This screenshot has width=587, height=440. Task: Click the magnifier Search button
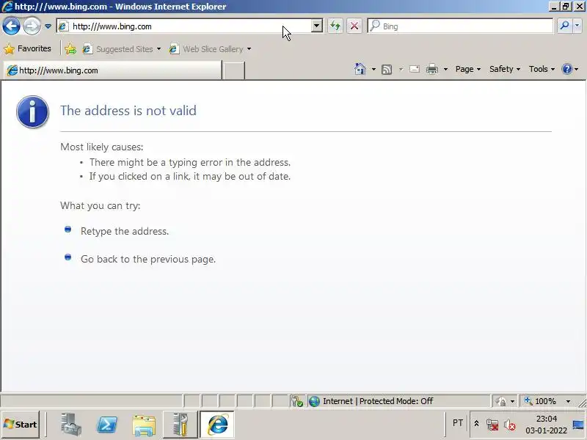564,26
